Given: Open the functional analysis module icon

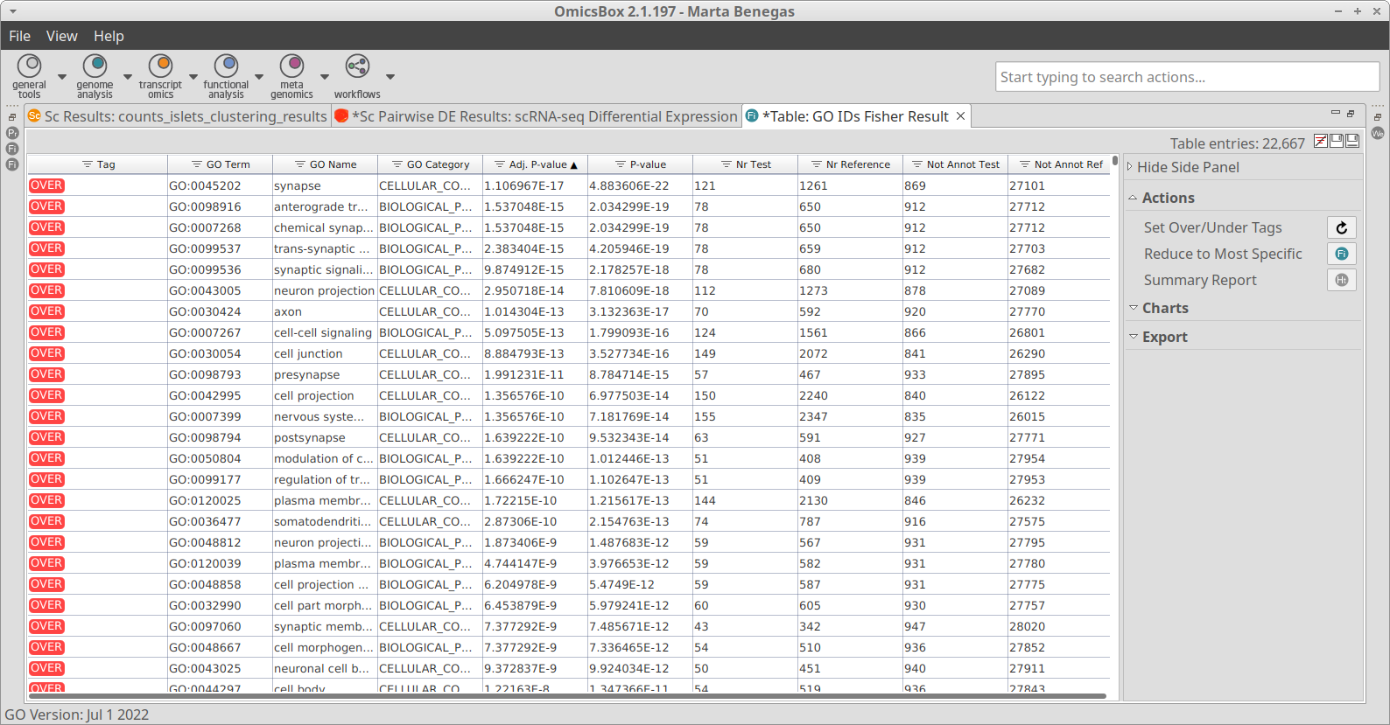Looking at the screenshot, I should [226, 66].
